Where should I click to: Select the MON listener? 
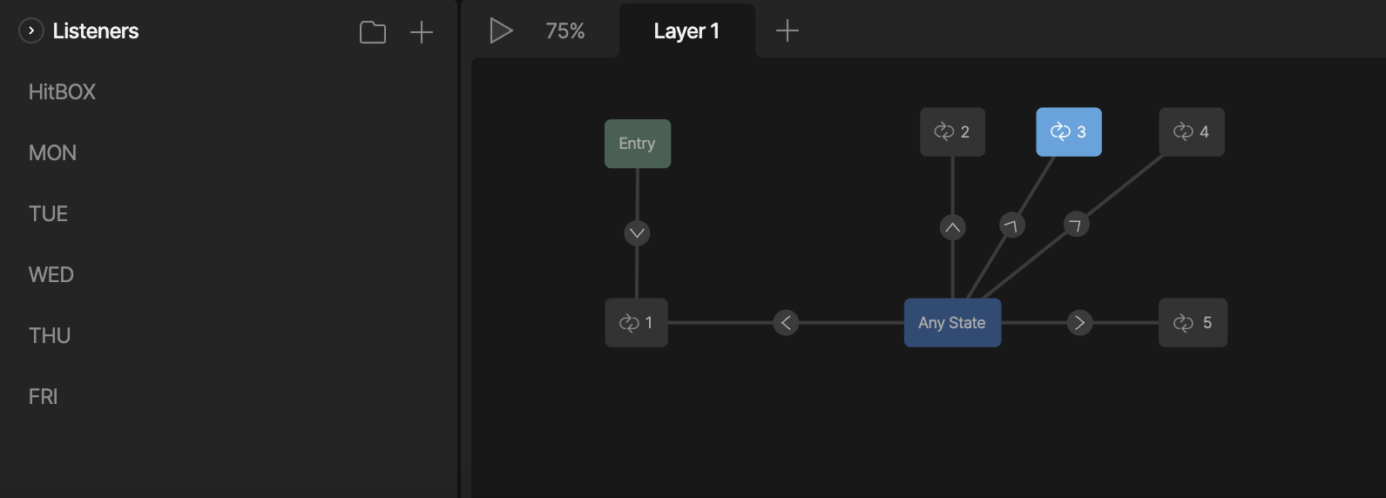point(52,152)
